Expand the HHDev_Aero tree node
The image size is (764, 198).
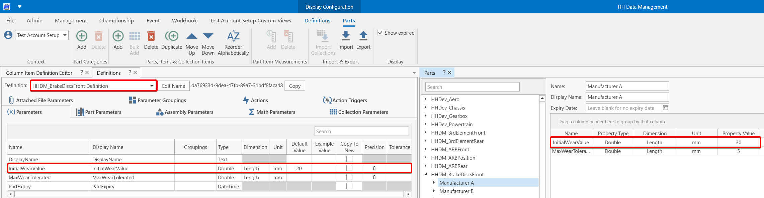[x=425, y=99]
